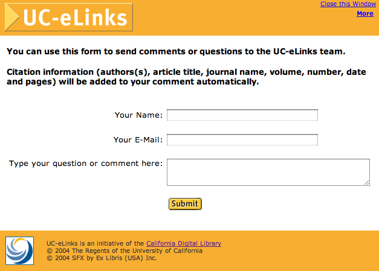The height and width of the screenshot is (271, 379).
Task: Click the "UC-eLinks is an initiative of the" text
Action: pos(96,243)
